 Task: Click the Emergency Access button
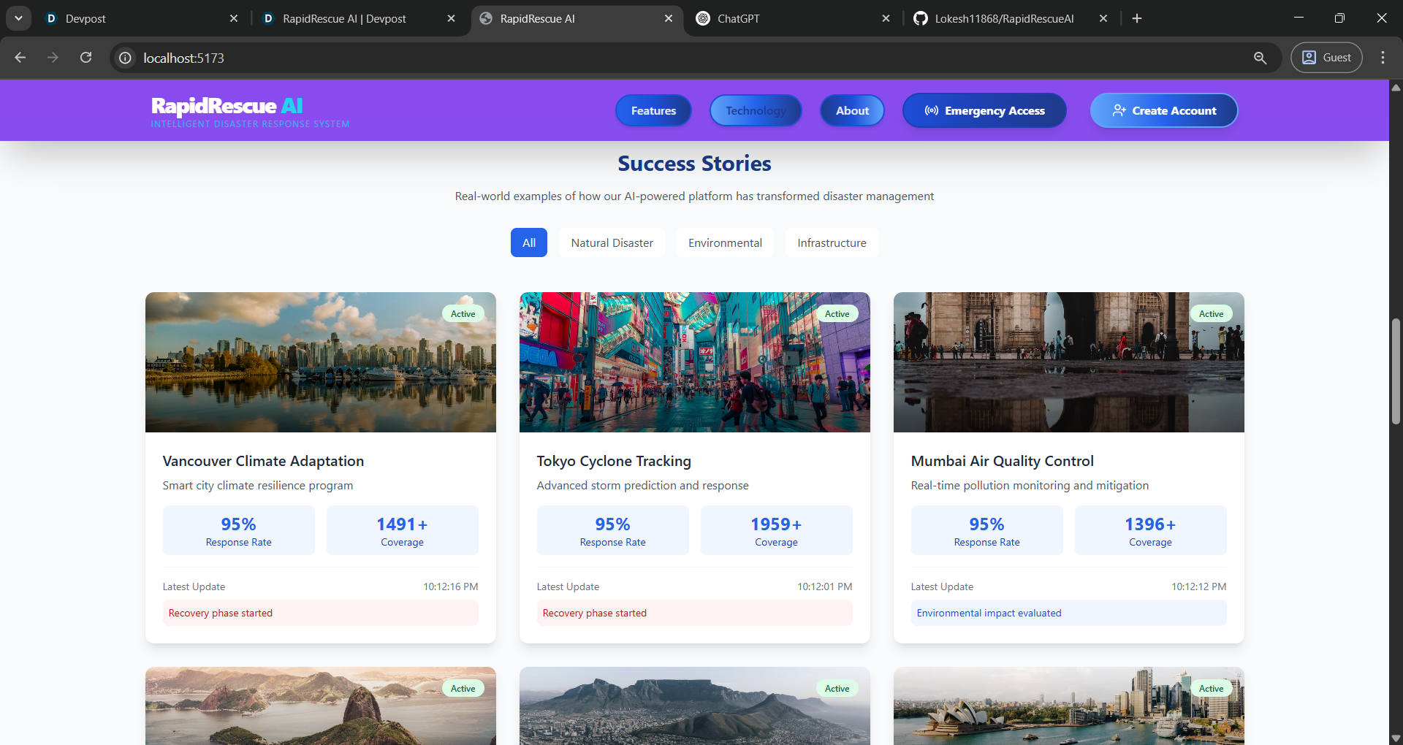tap(984, 111)
